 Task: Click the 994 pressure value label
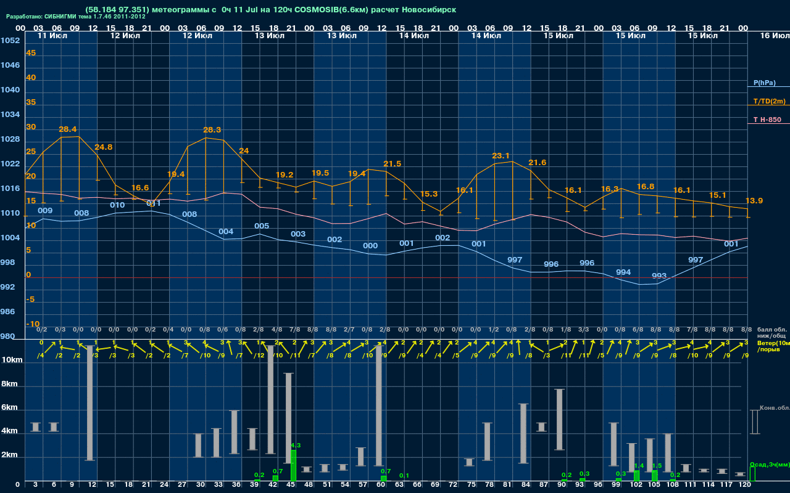tap(623, 272)
